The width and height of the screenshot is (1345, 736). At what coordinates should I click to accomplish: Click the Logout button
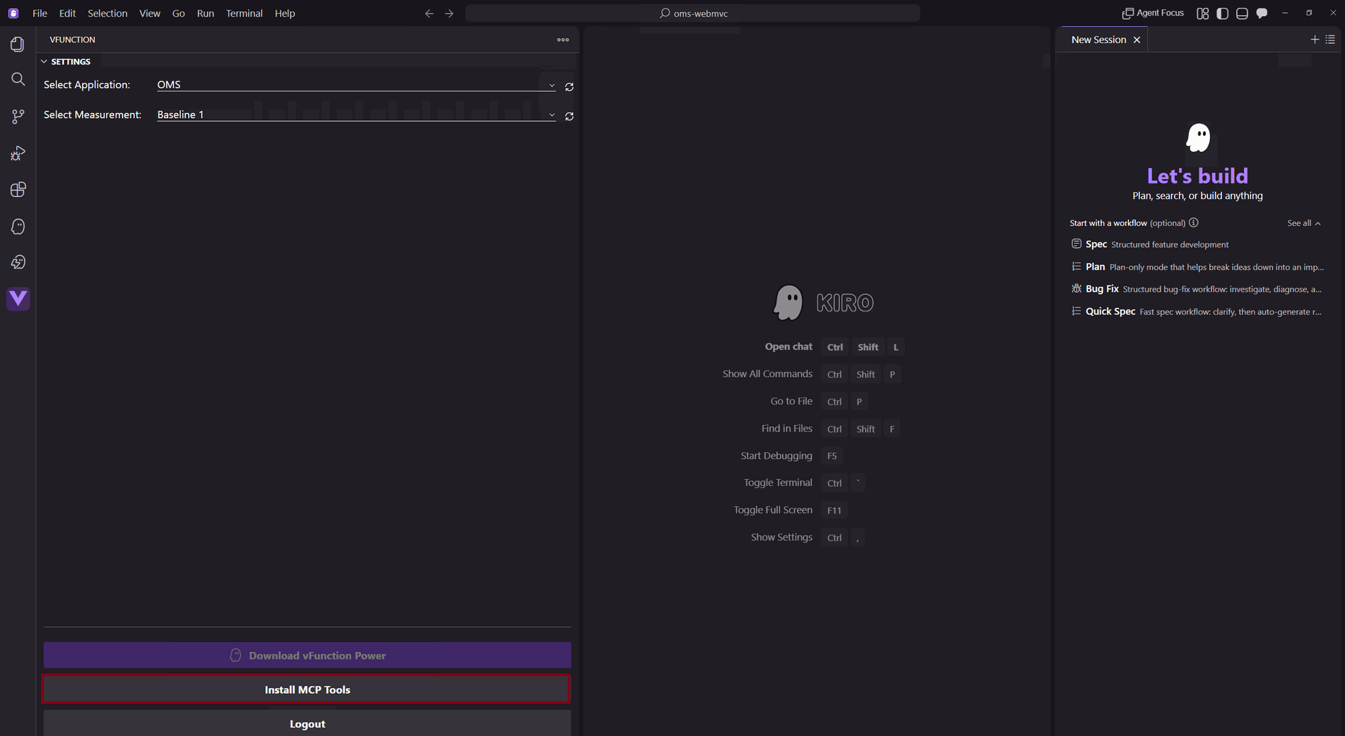[x=307, y=724]
